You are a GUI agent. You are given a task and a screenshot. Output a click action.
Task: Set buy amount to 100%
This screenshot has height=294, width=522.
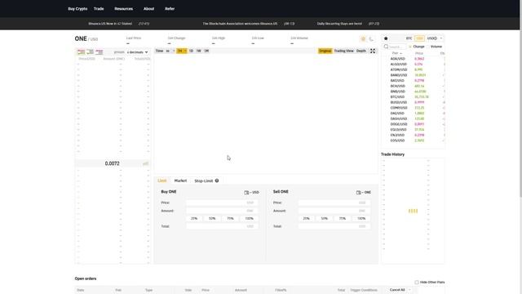pos(249,218)
